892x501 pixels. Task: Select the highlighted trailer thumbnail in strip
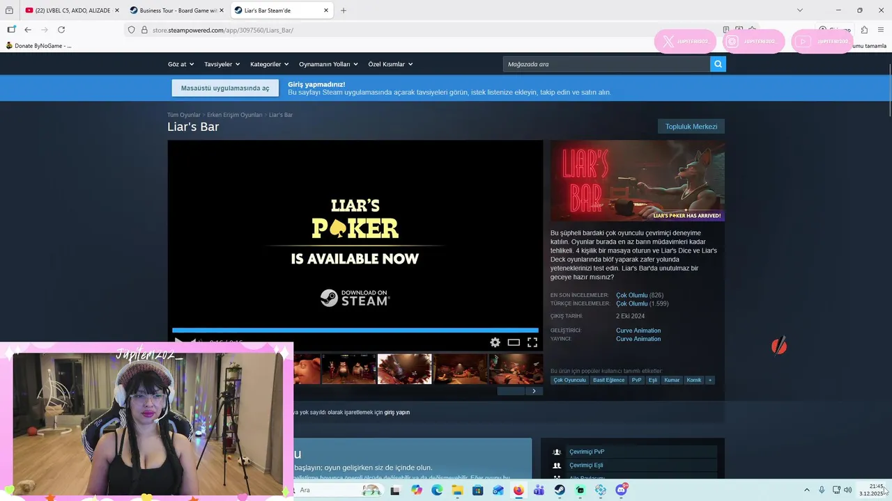point(405,369)
